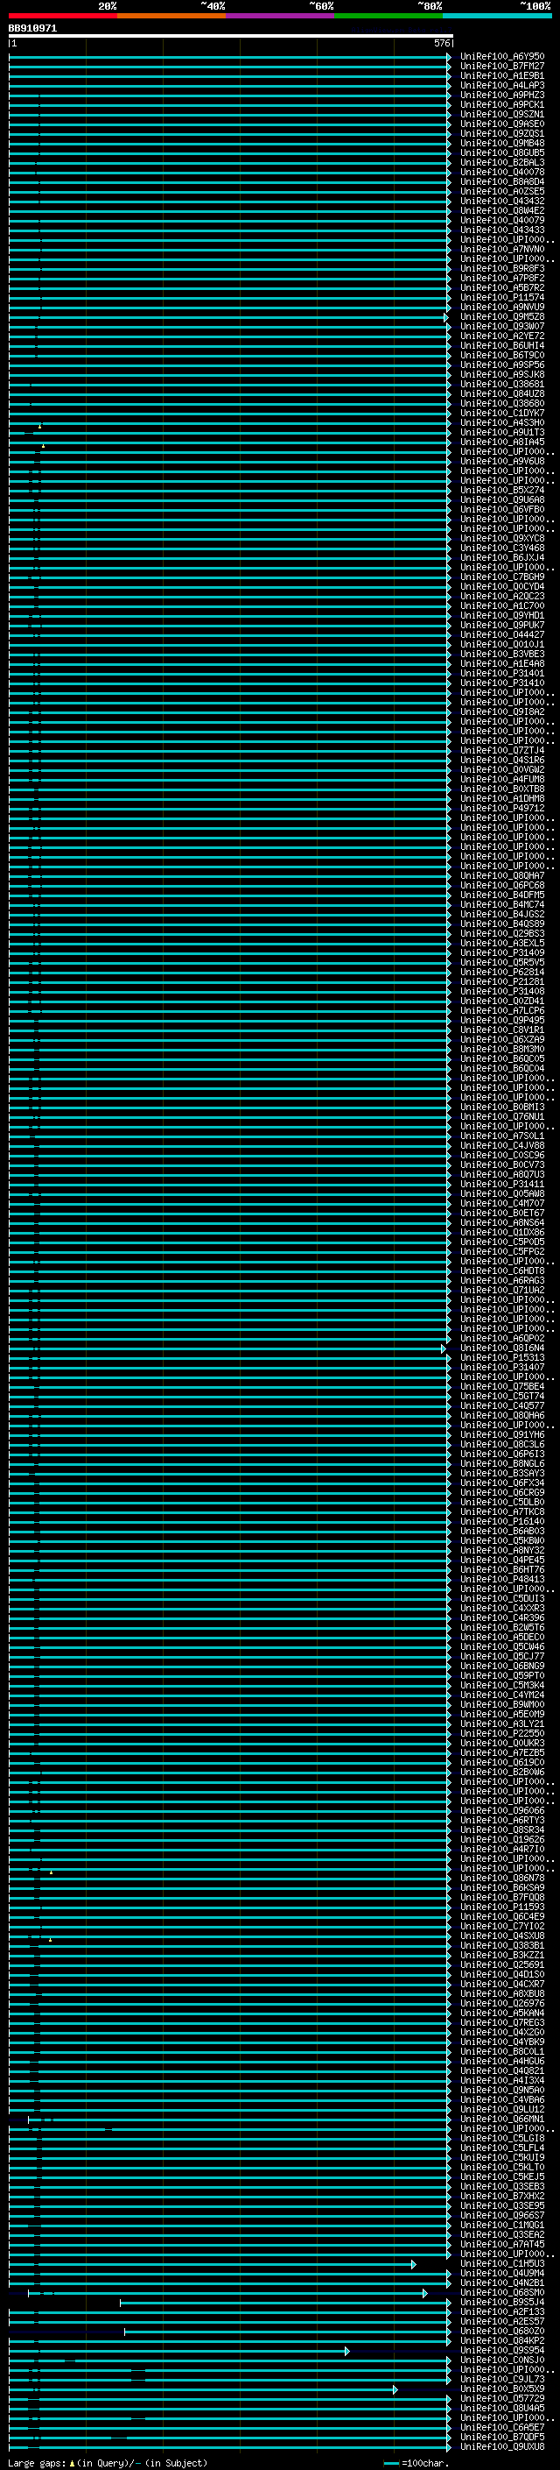The height and width of the screenshot is (2470, 560).
Task: Click the green ~80% identity legend segment
Action: point(388,16)
